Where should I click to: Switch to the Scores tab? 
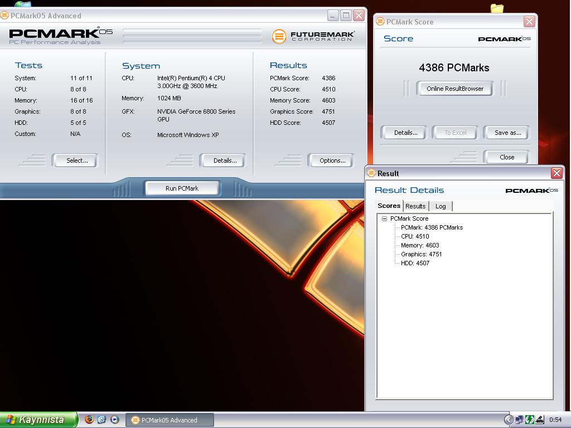point(389,206)
